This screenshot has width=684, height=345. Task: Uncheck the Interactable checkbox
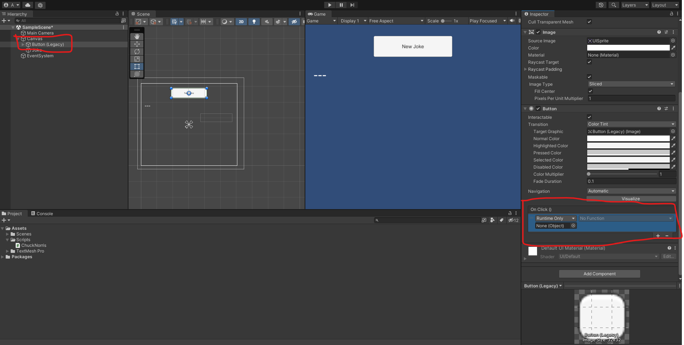point(589,117)
